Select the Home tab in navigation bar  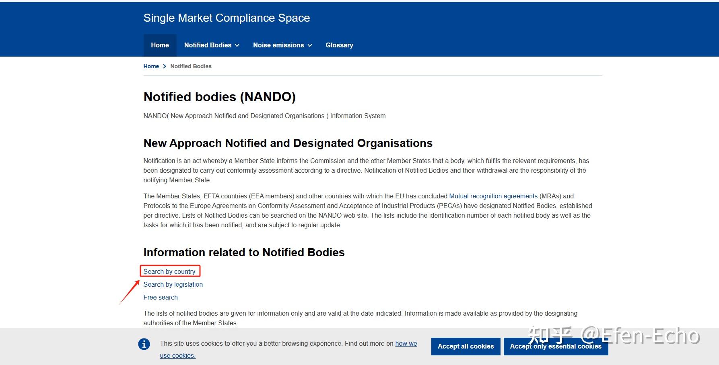[160, 45]
